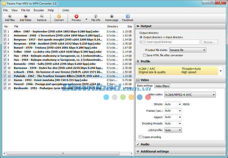Switch to the Basic settings tab

(145, 86)
